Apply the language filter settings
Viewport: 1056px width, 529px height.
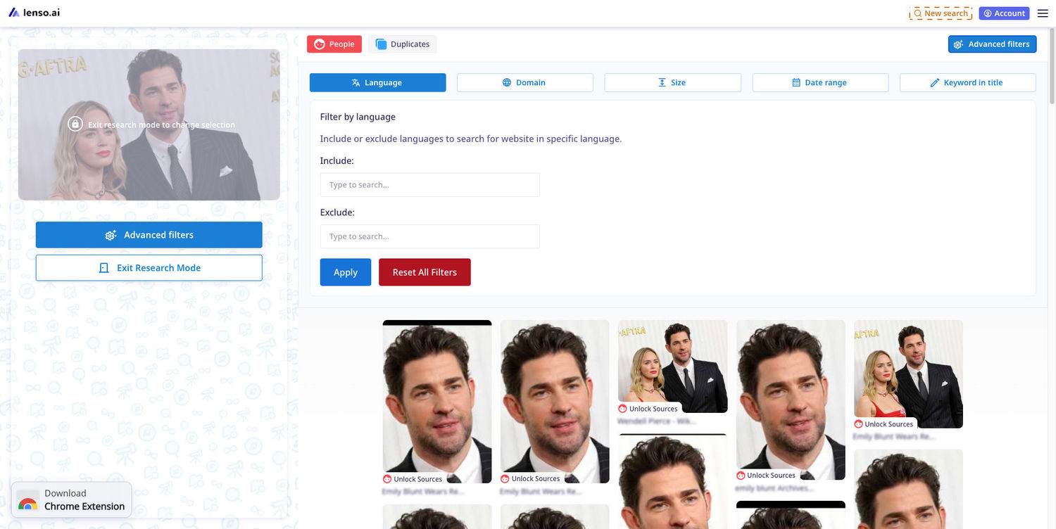click(345, 272)
